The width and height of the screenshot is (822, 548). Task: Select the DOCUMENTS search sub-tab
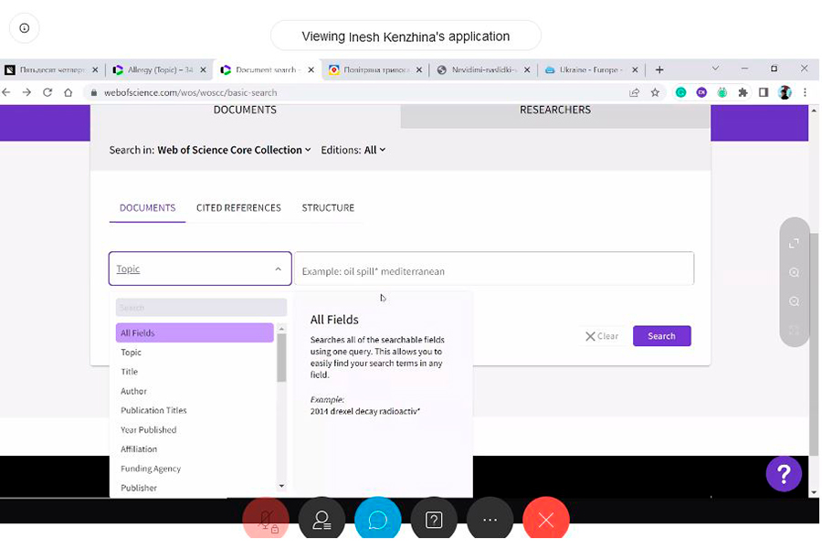click(147, 208)
